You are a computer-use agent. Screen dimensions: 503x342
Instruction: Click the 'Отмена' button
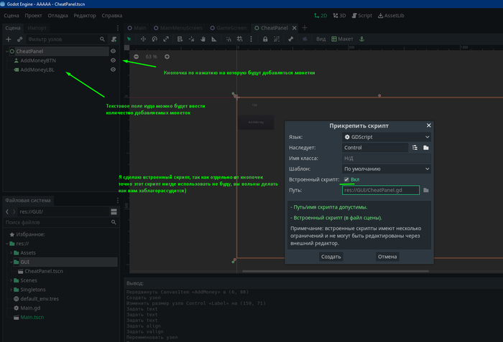click(x=387, y=256)
